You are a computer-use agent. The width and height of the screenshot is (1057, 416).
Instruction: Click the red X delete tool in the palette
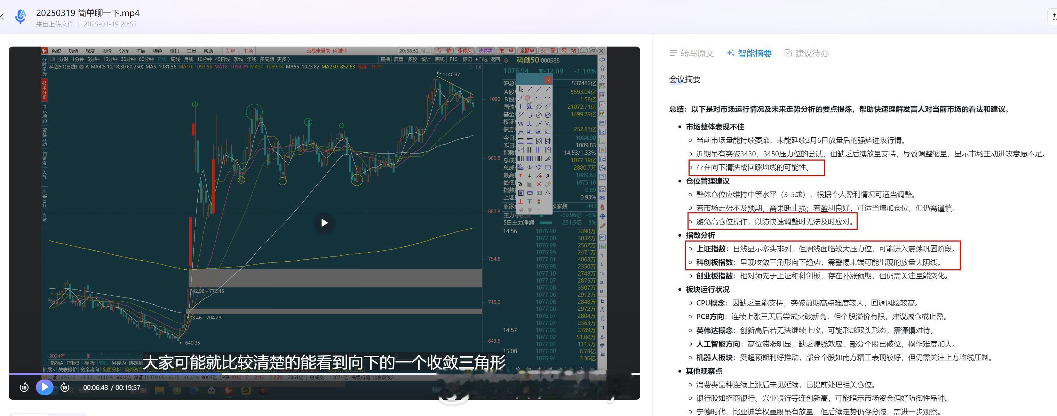(539, 184)
